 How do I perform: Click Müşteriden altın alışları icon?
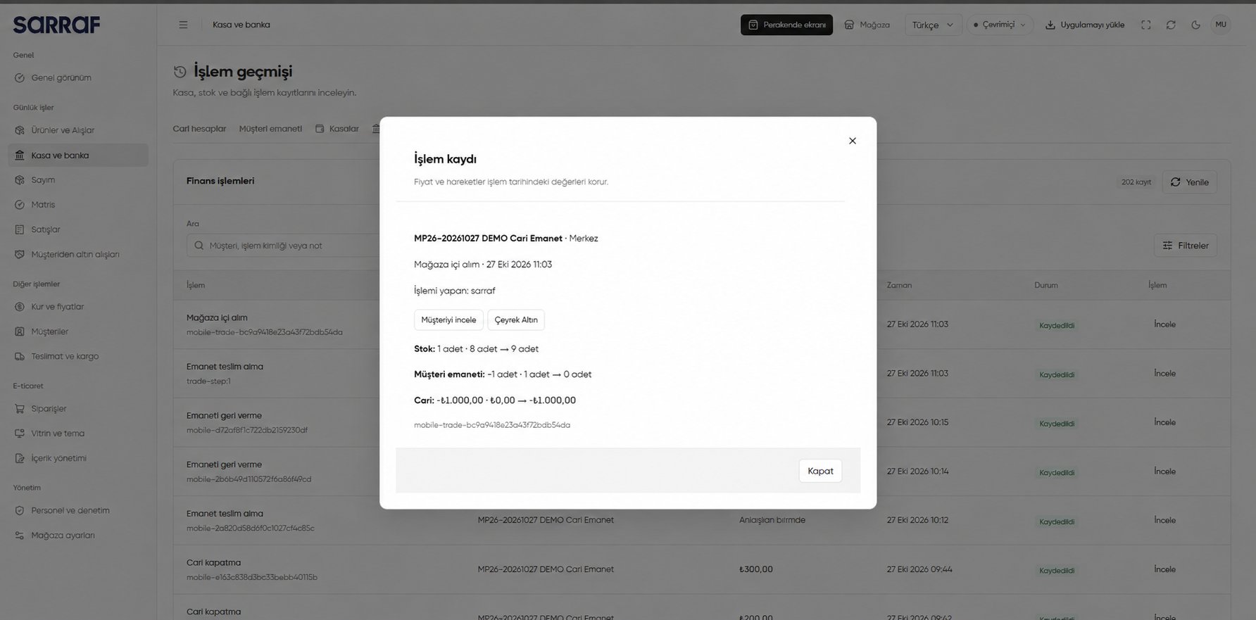[x=20, y=254]
